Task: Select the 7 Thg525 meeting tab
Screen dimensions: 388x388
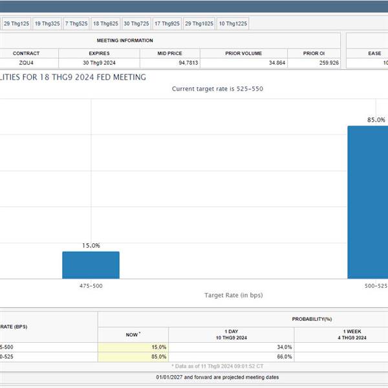Action: tap(76, 23)
